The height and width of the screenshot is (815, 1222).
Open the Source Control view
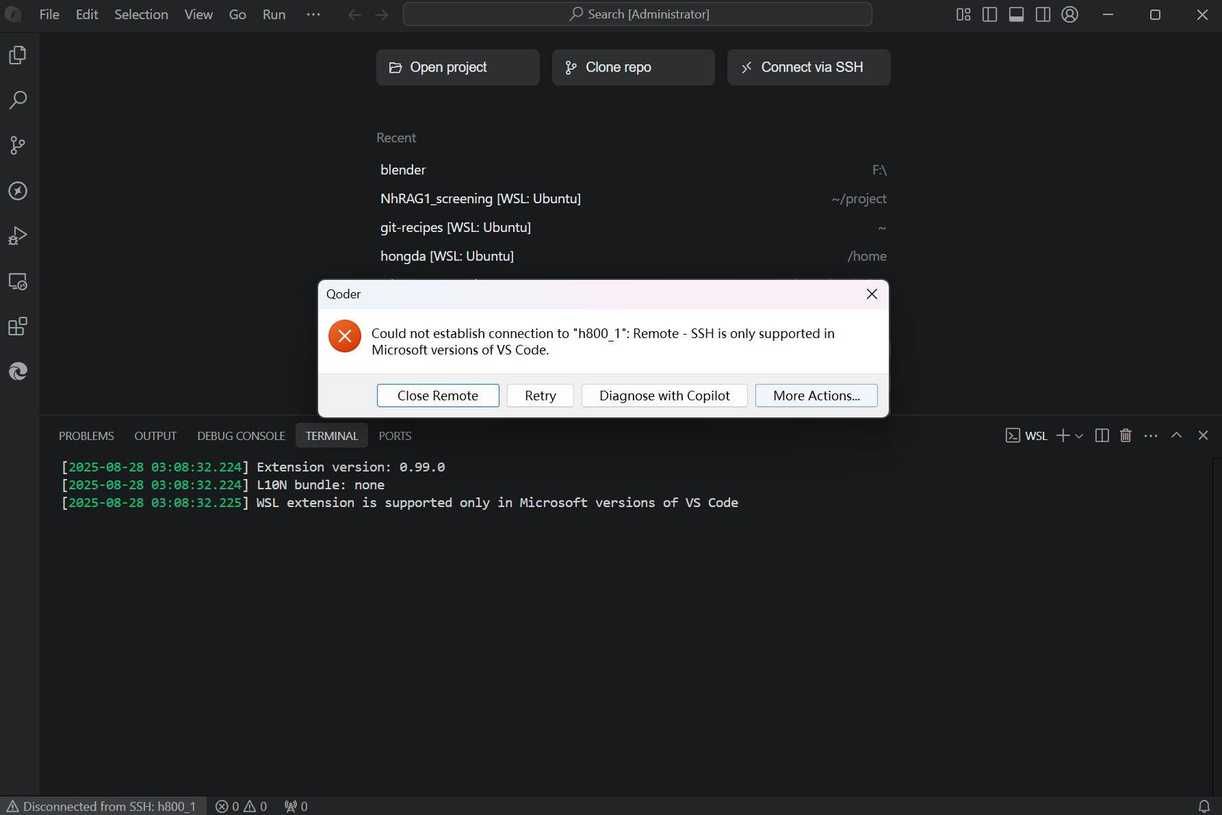point(18,145)
